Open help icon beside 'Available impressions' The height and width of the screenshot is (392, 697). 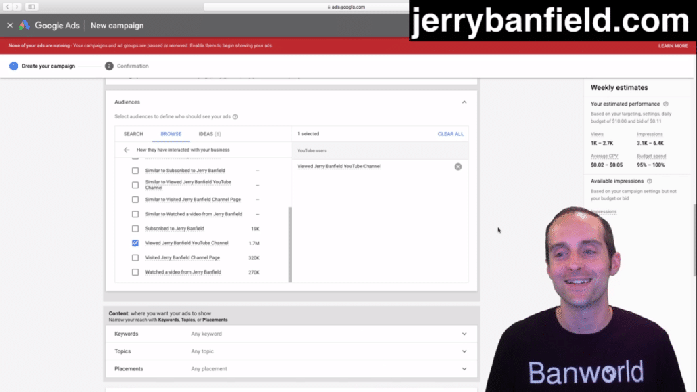coord(650,181)
